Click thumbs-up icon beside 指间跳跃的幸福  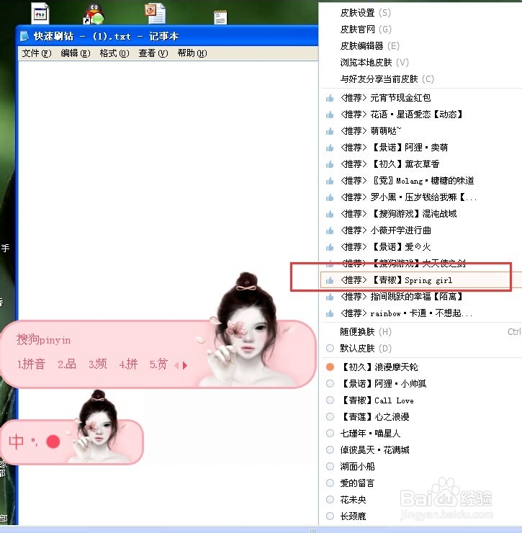[x=330, y=297]
